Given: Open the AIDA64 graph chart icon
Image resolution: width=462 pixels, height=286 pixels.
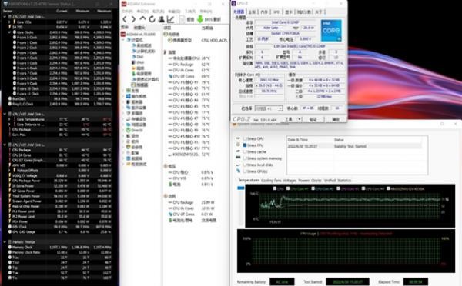Looking at the screenshot, I should click(170, 19).
